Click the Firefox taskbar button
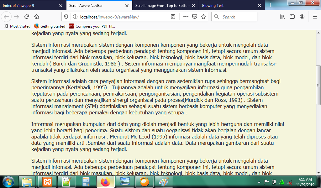321x188 pixels. (x=105, y=182)
